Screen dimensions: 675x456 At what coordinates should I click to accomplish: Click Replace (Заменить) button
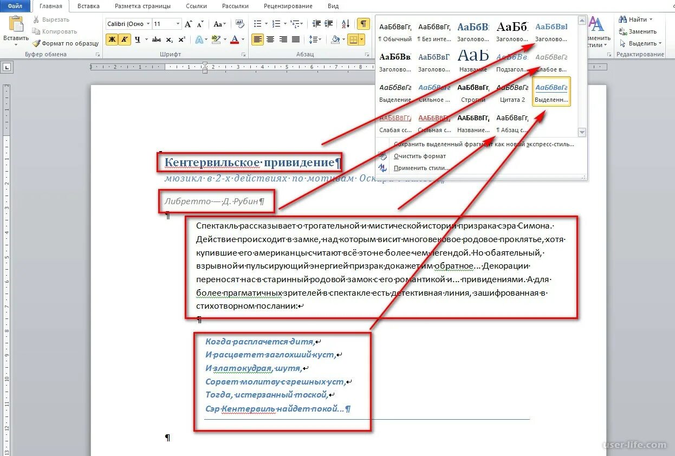coord(638,31)
